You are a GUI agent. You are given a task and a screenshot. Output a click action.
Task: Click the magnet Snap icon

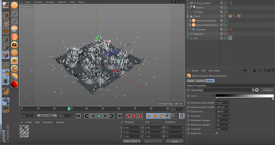coord(5,92)
